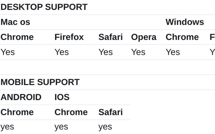The height and width of the screenshot is (134, 215).
Task: Click the Chrome header under Windows
Action: tap(182, 37)
